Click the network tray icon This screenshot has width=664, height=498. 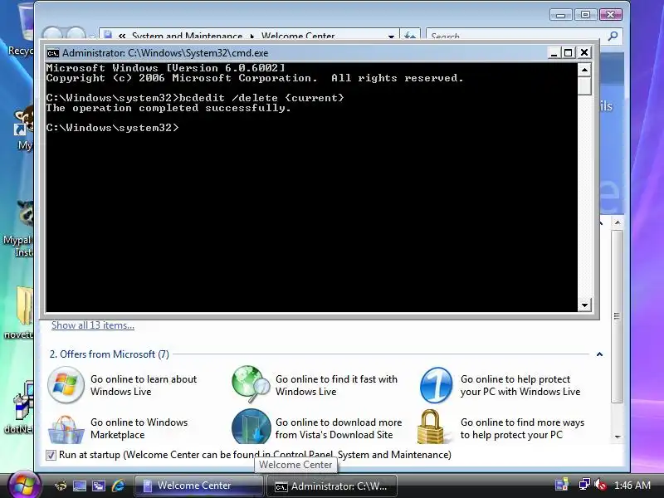point(584,485)
